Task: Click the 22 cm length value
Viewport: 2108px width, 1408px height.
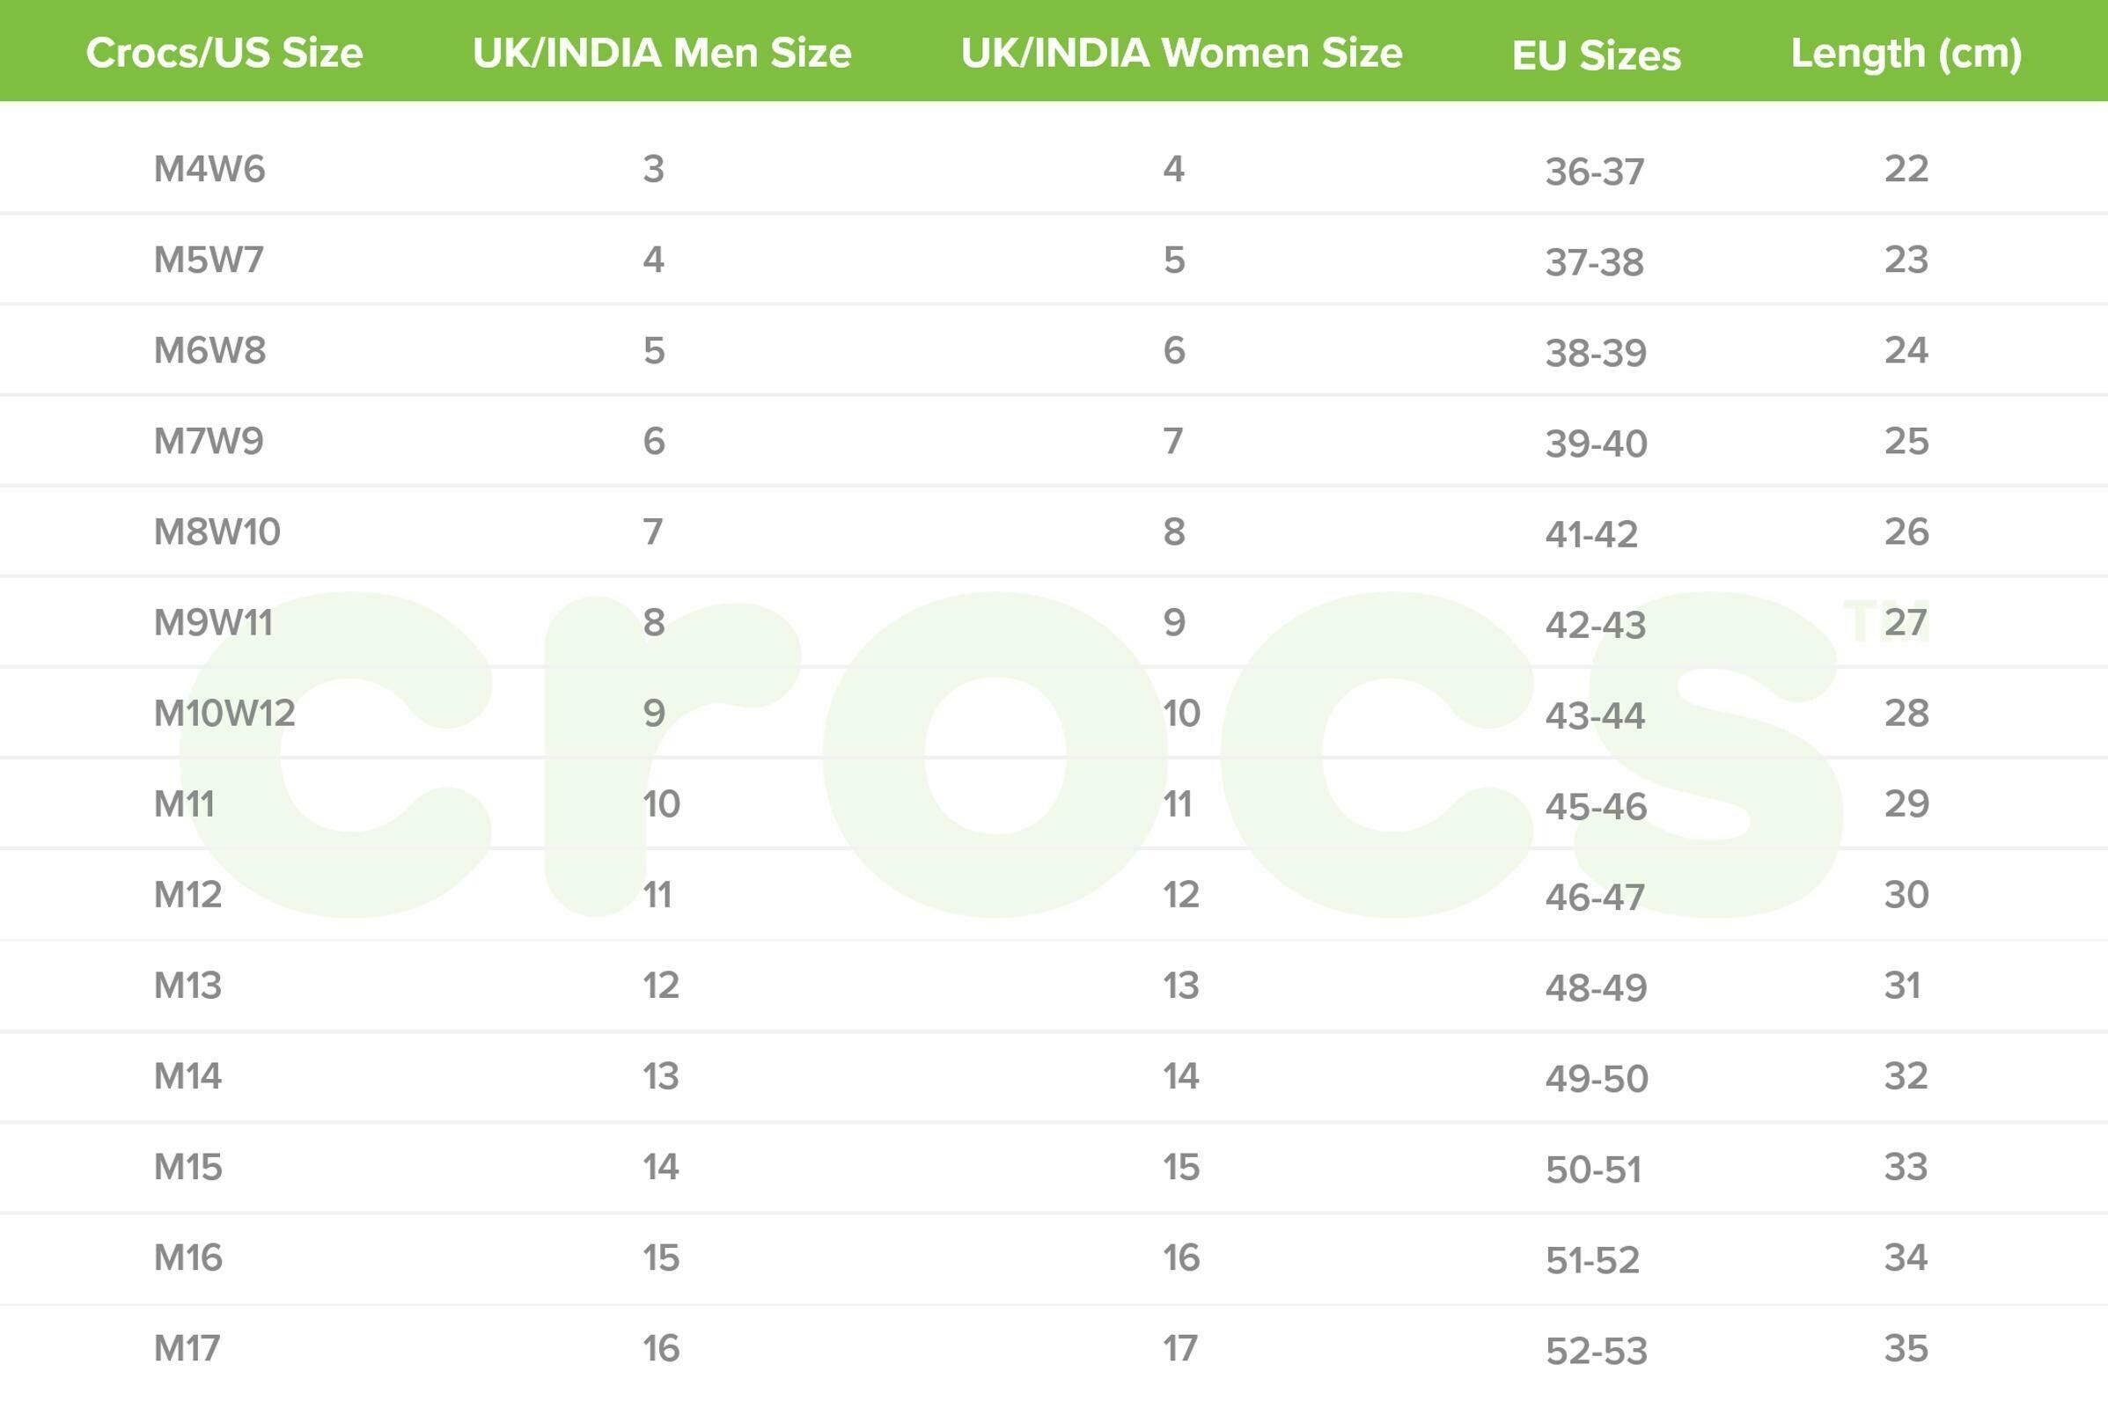Action: (x=1906, y=169)
